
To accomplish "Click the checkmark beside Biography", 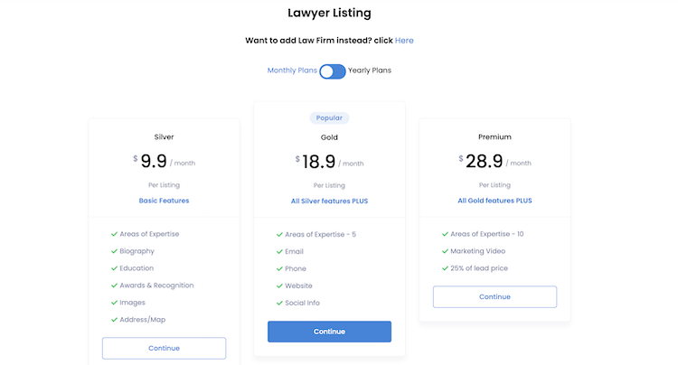I will coord(113,251).
